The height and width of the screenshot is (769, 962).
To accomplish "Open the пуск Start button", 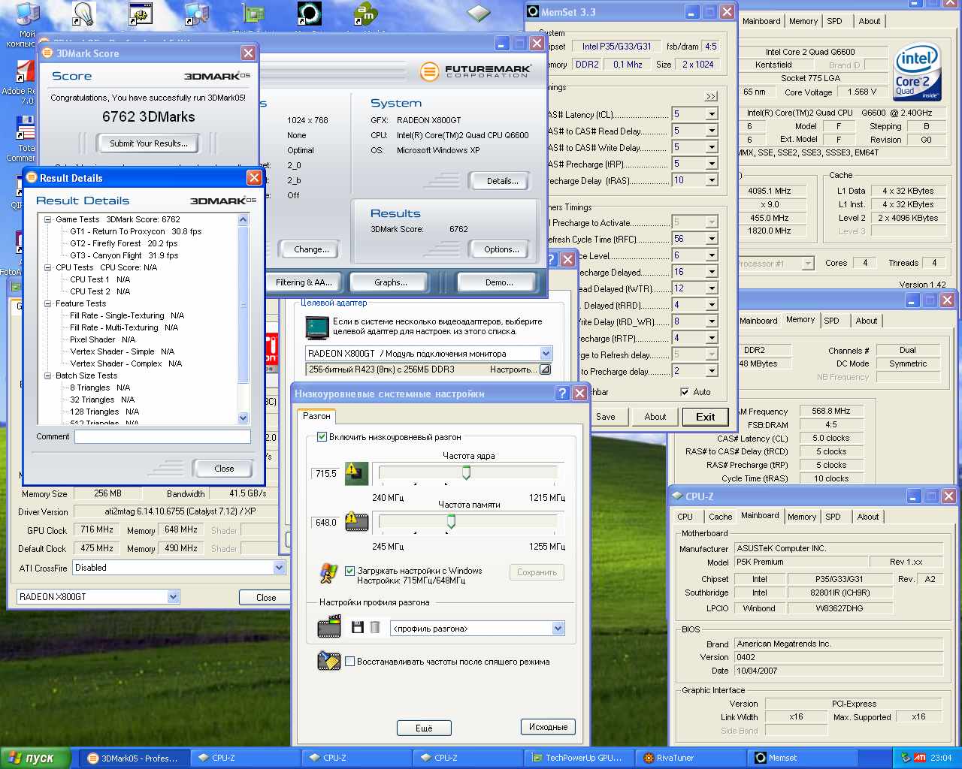I will click(x=35, y=758).
